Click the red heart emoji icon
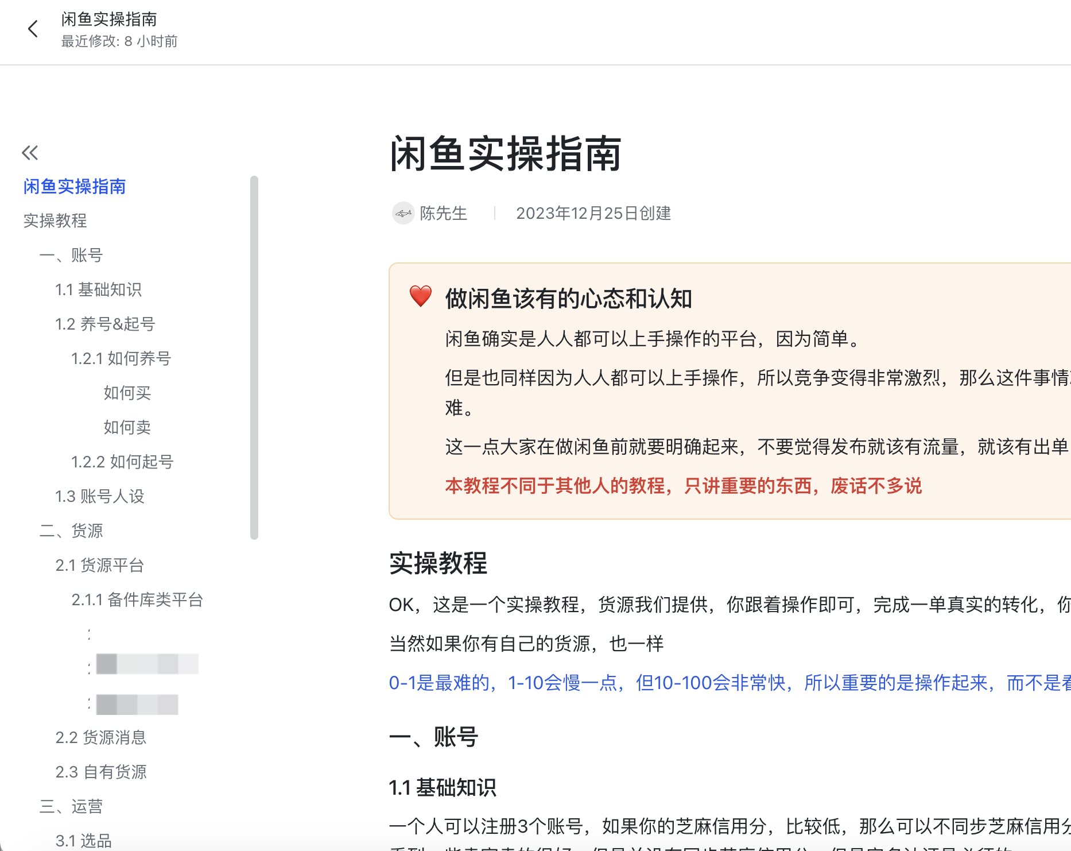Image resolution: width=1071 pixels, height=851 pixels. [x=420, y=296]
